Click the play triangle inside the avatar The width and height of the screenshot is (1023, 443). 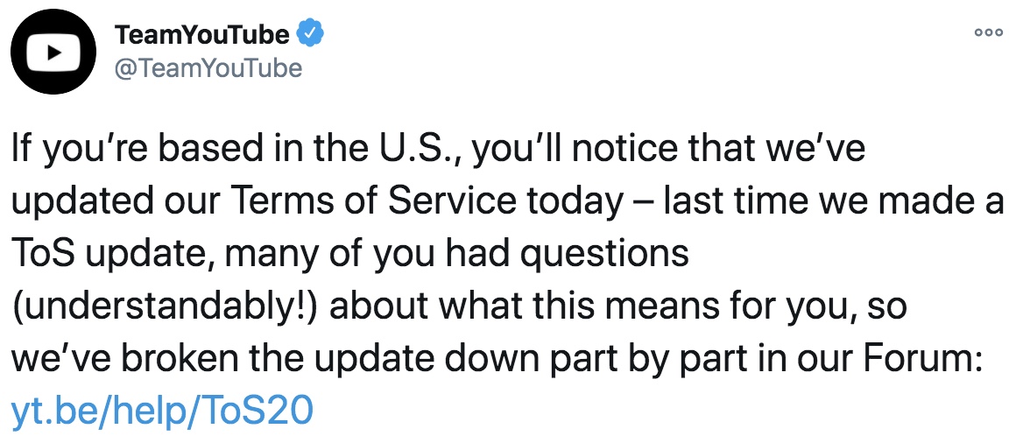coord(55,53)
